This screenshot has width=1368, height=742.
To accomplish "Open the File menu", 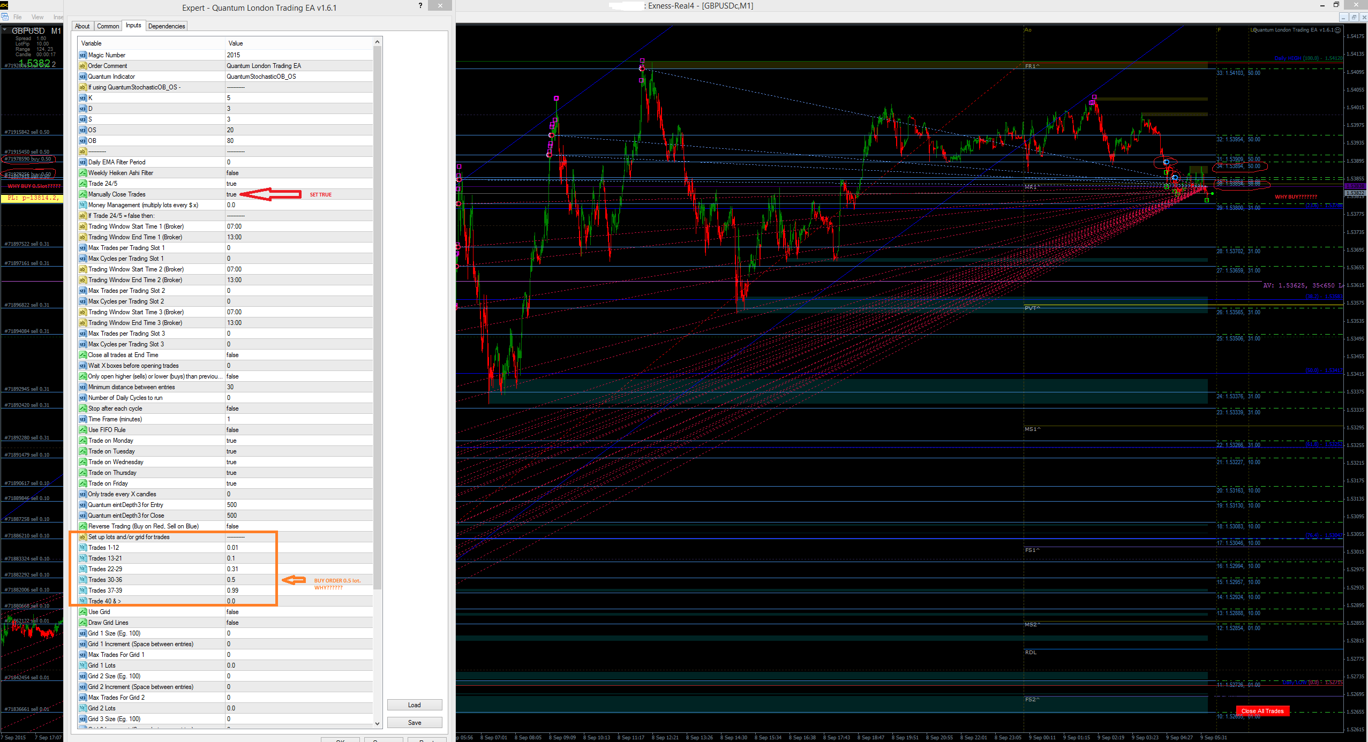I will 18,17.
